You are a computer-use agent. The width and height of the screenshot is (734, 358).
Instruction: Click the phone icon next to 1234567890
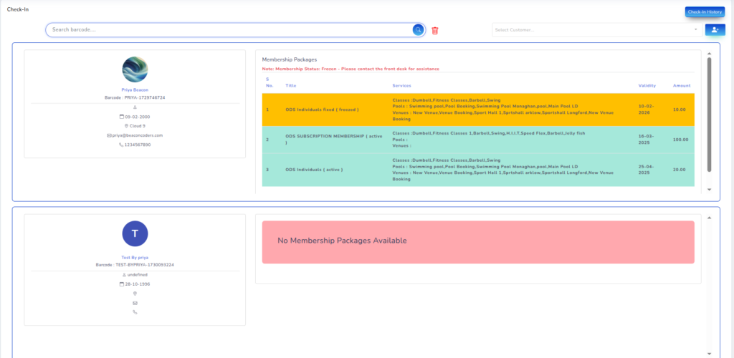tap(121, 145)
